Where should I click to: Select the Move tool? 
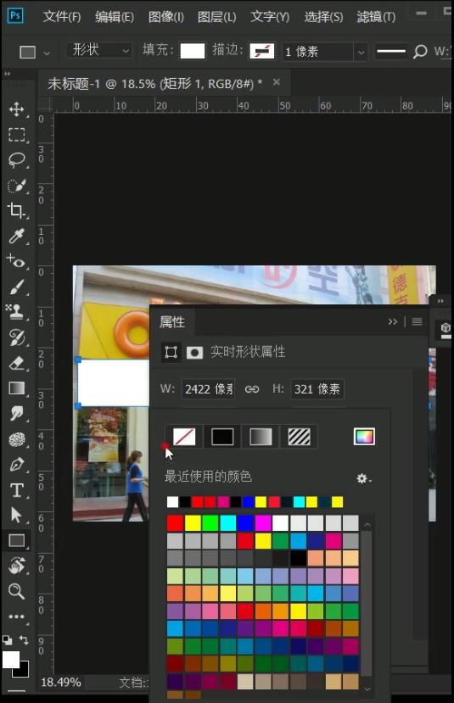point(17,109)
